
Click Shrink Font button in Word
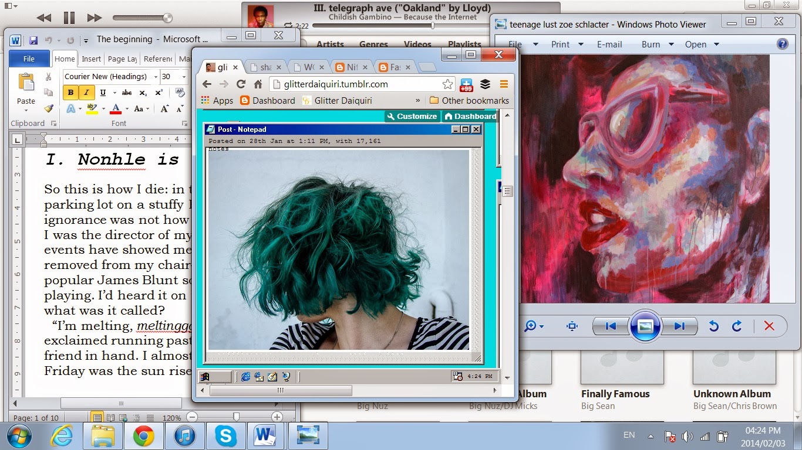click(x=179, y=108)
